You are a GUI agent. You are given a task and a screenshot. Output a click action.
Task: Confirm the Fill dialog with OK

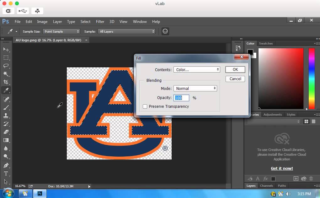point(235,69)
